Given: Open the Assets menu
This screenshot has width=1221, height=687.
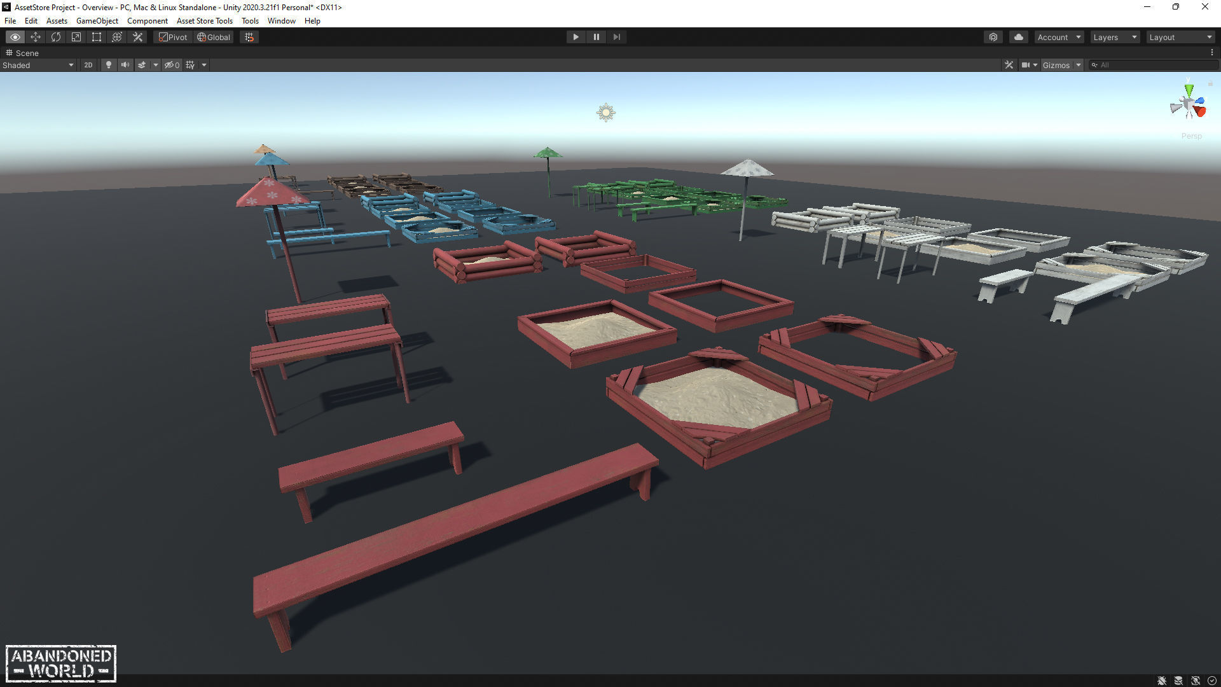Looking at the screenshot, I should point(57,20).
